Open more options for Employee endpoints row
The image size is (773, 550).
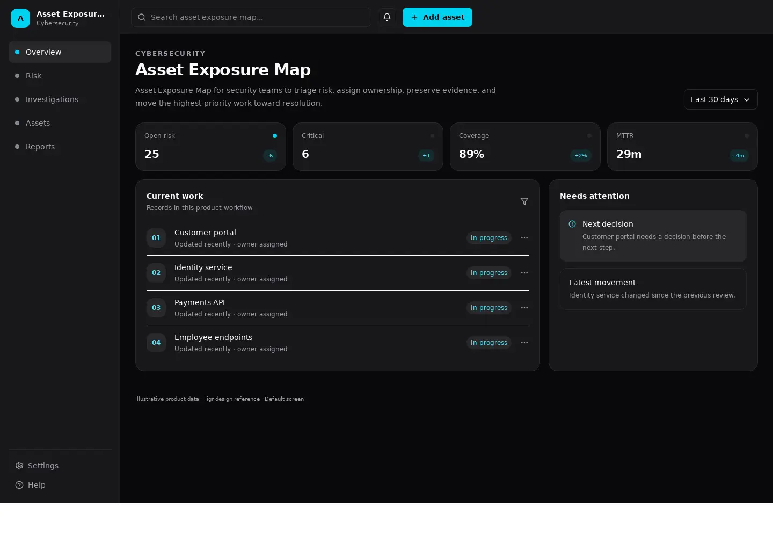(524, 343)
